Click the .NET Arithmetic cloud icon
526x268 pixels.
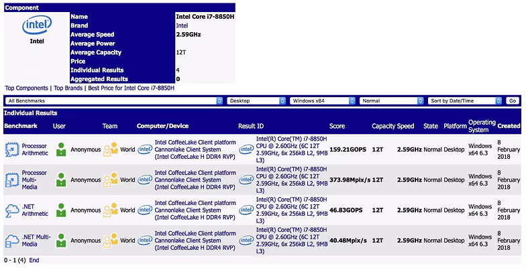pos(12,210)
